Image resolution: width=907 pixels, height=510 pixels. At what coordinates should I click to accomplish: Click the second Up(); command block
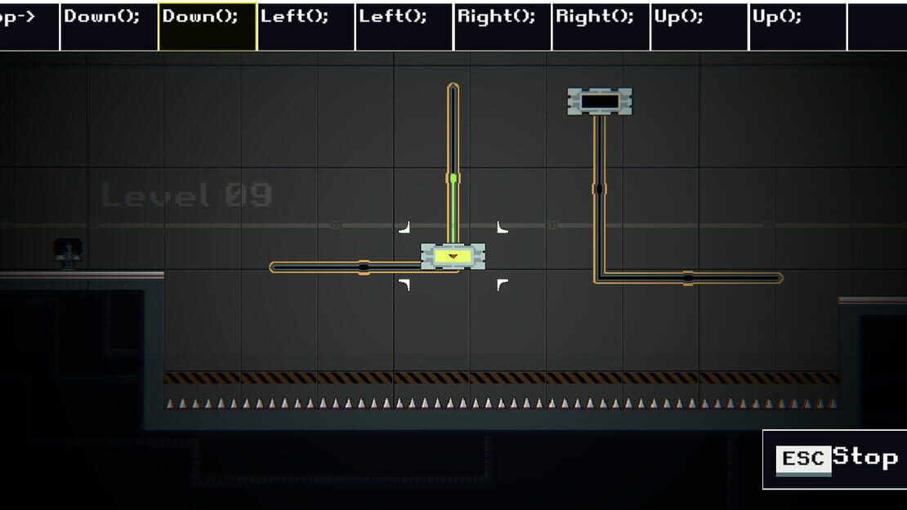[x=798, y=27]
